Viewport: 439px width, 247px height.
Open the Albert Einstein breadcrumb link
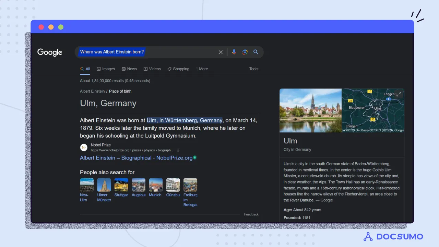tap(92, 91)
